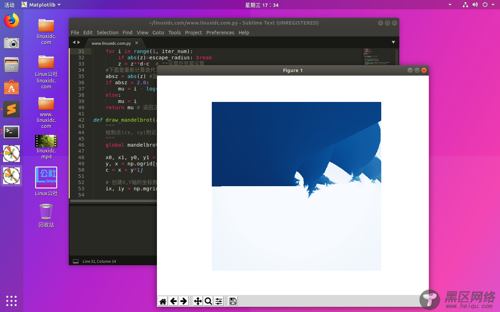Select the linuxidc.mp4 video file
This screenshot has height=312, width=500.
[46, 147]
